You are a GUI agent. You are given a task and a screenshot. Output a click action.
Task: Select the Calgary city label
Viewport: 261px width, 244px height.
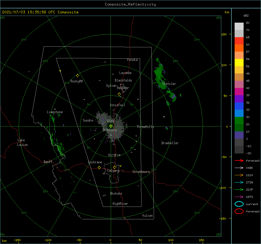coord(113,171)
